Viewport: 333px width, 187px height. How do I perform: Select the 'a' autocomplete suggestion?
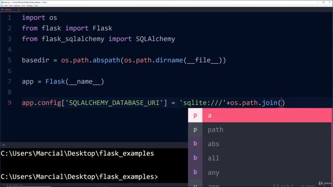point(260,115)
